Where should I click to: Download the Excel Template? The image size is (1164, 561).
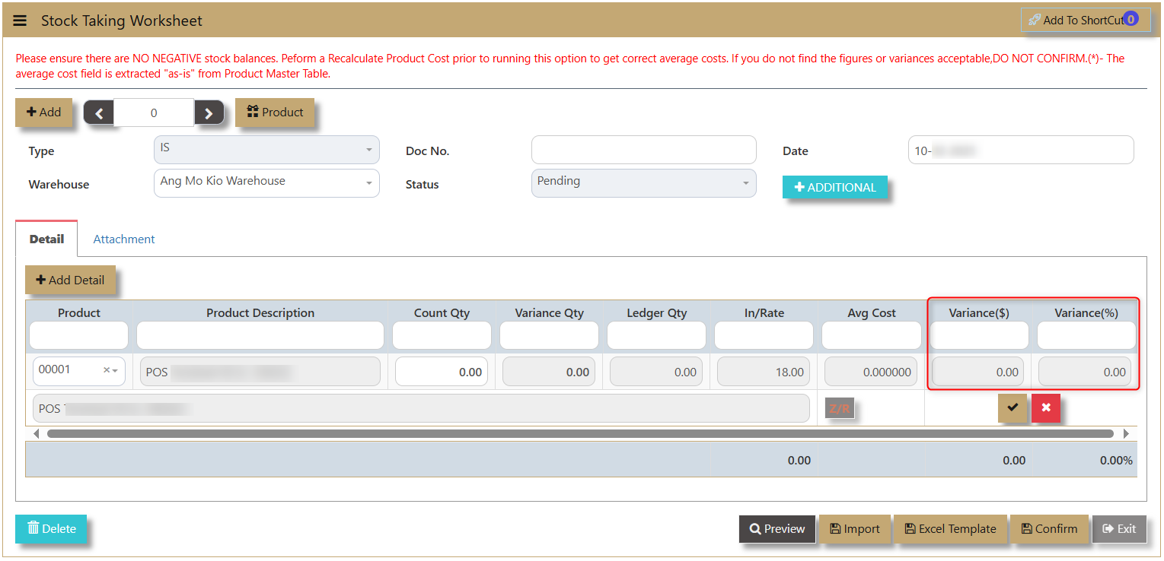tap(949, 529)
